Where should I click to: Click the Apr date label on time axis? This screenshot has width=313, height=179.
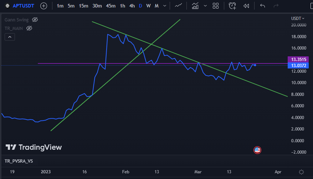278,172
